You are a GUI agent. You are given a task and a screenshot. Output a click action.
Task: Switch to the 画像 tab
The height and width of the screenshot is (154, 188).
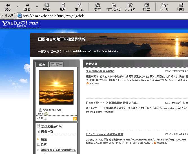click(x=42, y=65)
